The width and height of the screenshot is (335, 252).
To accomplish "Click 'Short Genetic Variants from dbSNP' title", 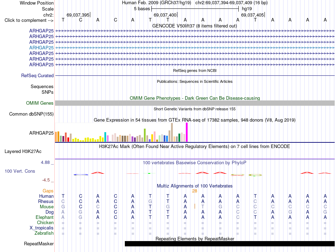I will (195, 109).
